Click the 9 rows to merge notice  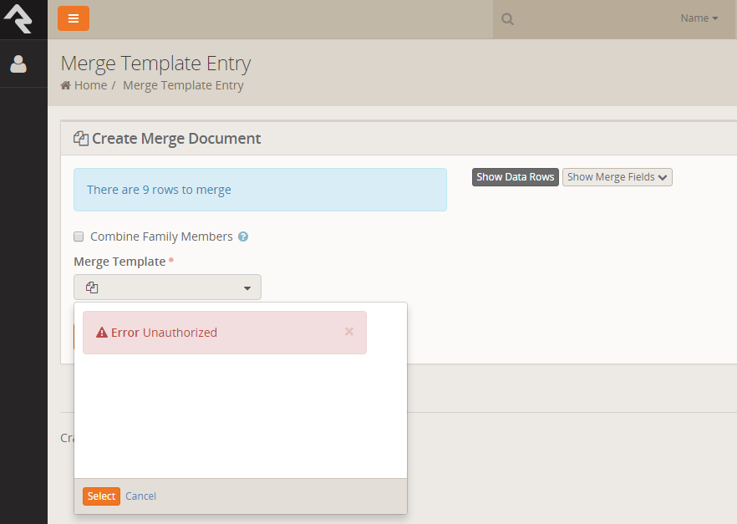(260, 190)
